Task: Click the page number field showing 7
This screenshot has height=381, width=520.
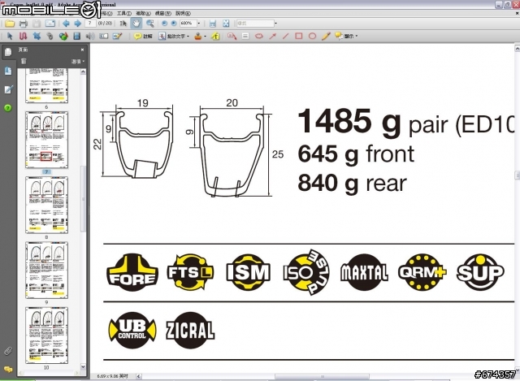Action: 90,24
